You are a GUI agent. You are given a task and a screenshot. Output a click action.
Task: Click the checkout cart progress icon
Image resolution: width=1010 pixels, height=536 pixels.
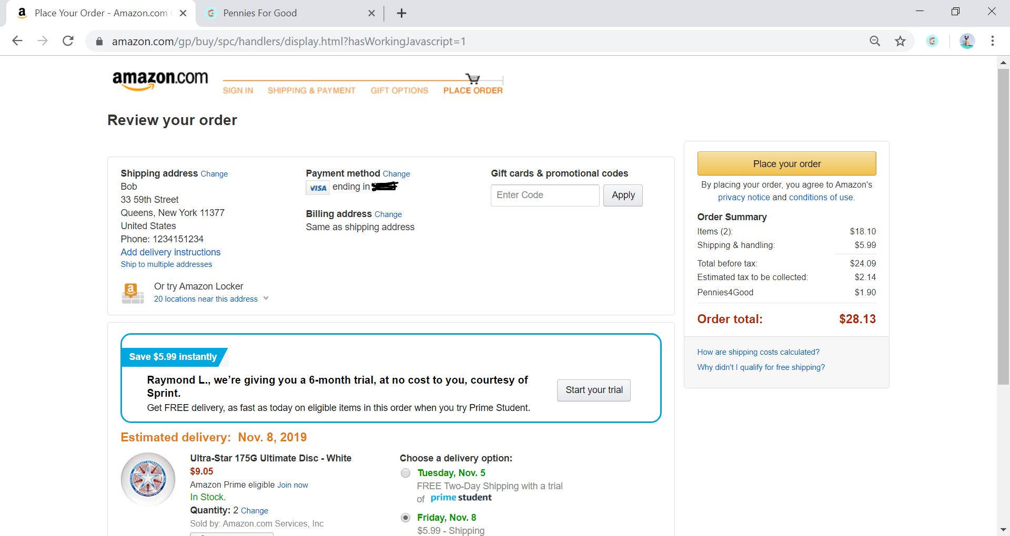(x=473, y=79)
